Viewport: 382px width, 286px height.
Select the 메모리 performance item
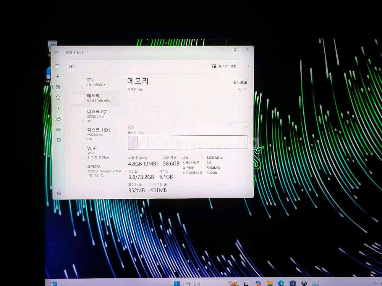(x=94, y=98)
